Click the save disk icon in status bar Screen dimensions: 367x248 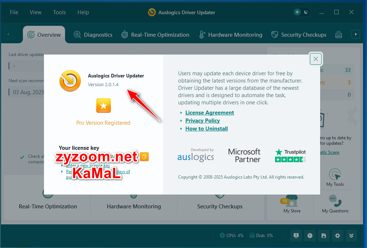pos(324,236)
